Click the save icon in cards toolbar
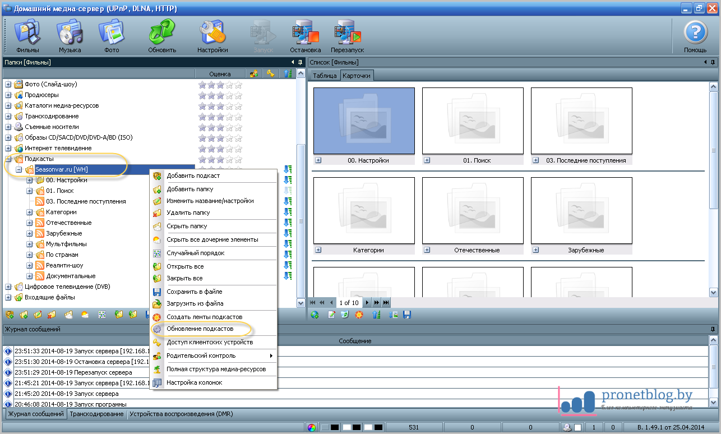Image resolution: width=721 pixels, height=434 pixels. (408, 315)
